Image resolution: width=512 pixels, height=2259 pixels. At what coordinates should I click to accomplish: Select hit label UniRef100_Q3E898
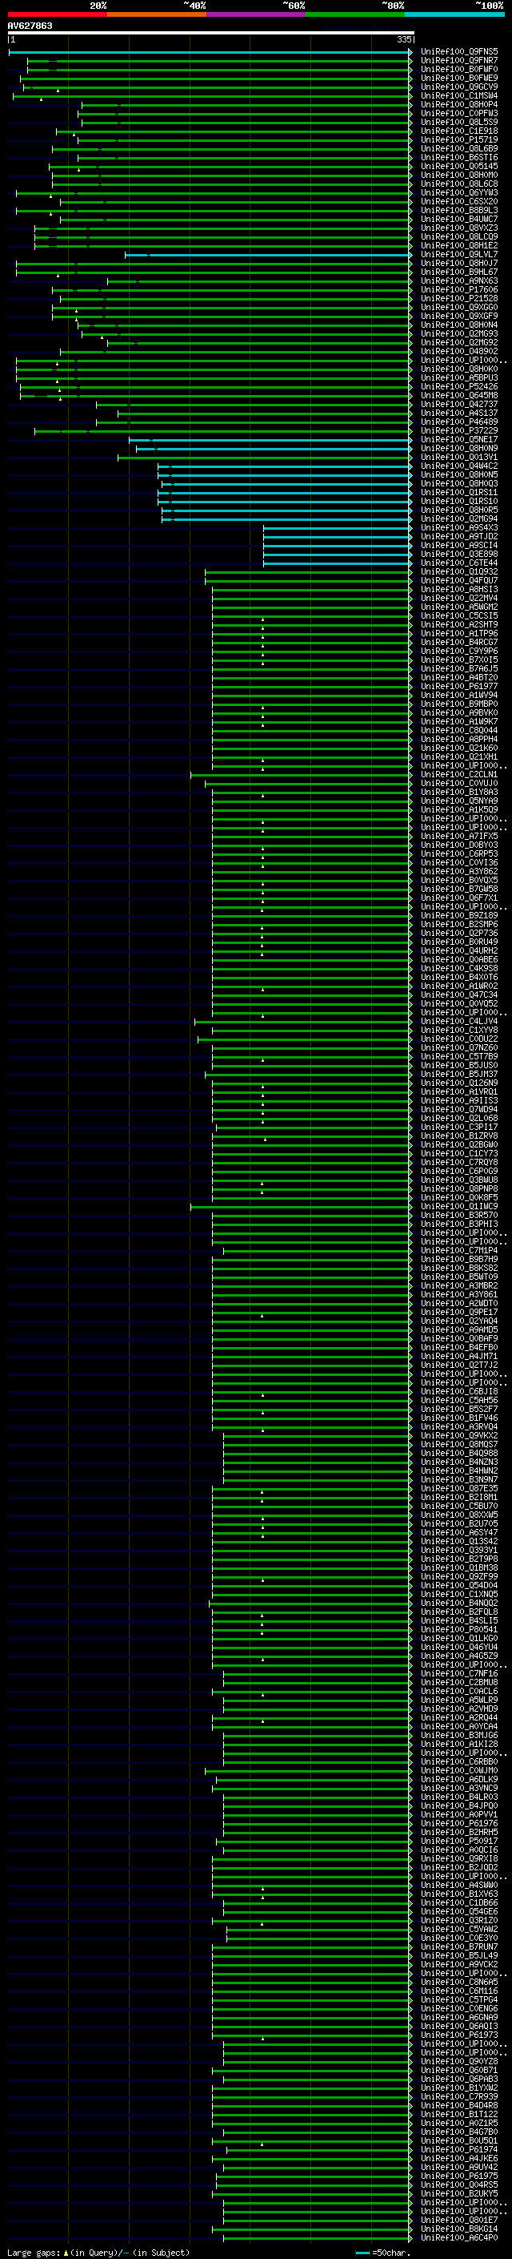(x=459, y=555)
